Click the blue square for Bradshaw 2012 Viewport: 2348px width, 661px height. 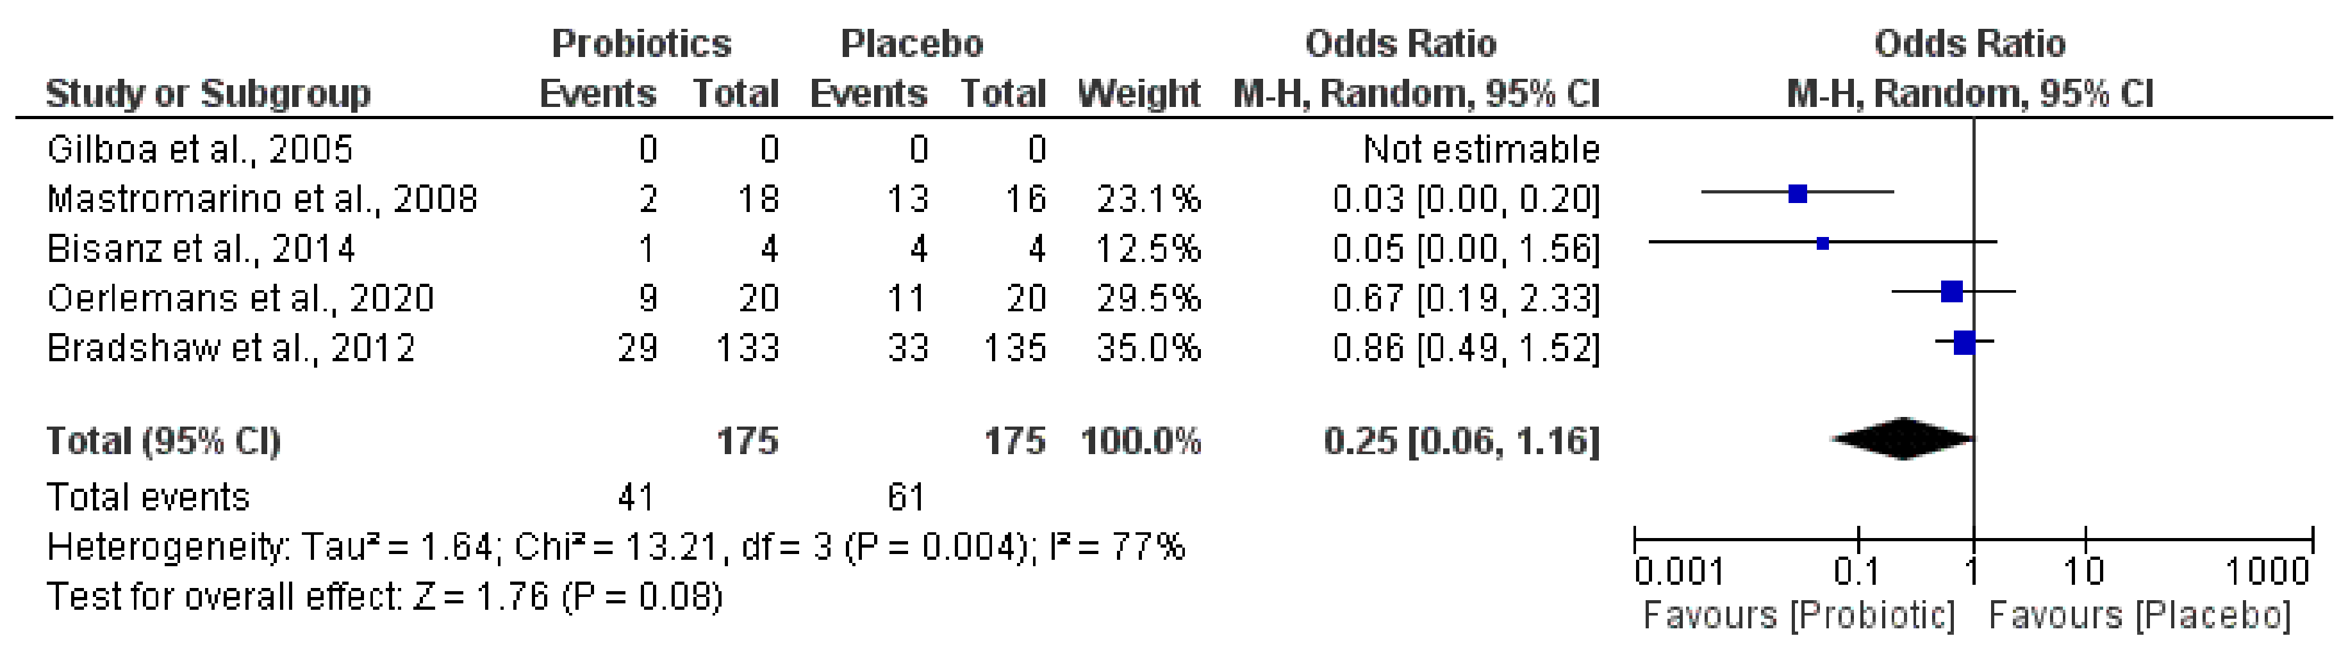click(x=1964, y=342)
